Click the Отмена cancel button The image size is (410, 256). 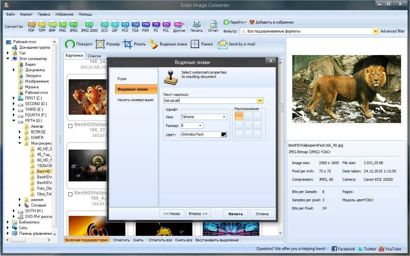(262, 214)
